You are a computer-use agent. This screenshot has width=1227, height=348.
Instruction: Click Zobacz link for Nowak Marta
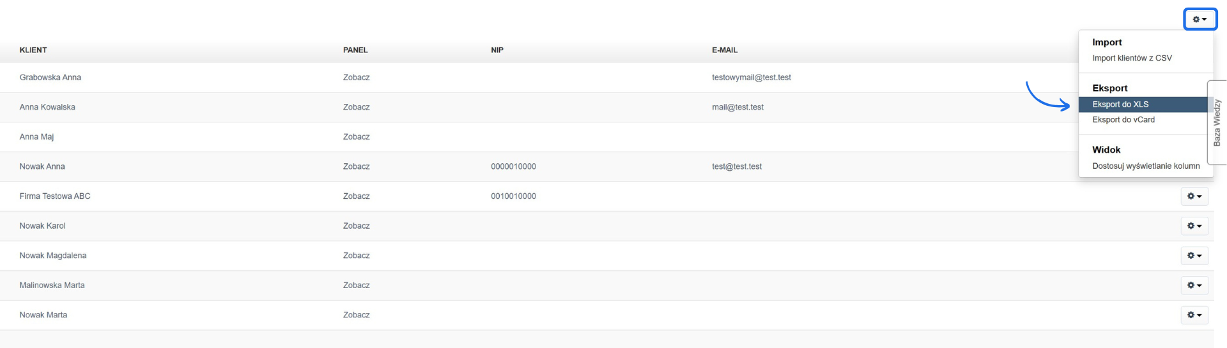356,315
